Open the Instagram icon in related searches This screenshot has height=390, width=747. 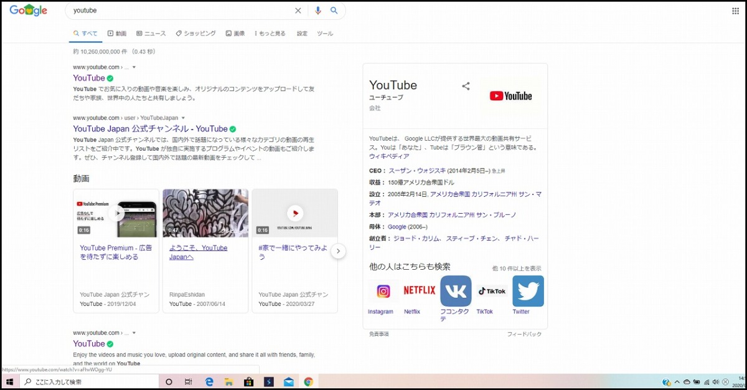383,291
